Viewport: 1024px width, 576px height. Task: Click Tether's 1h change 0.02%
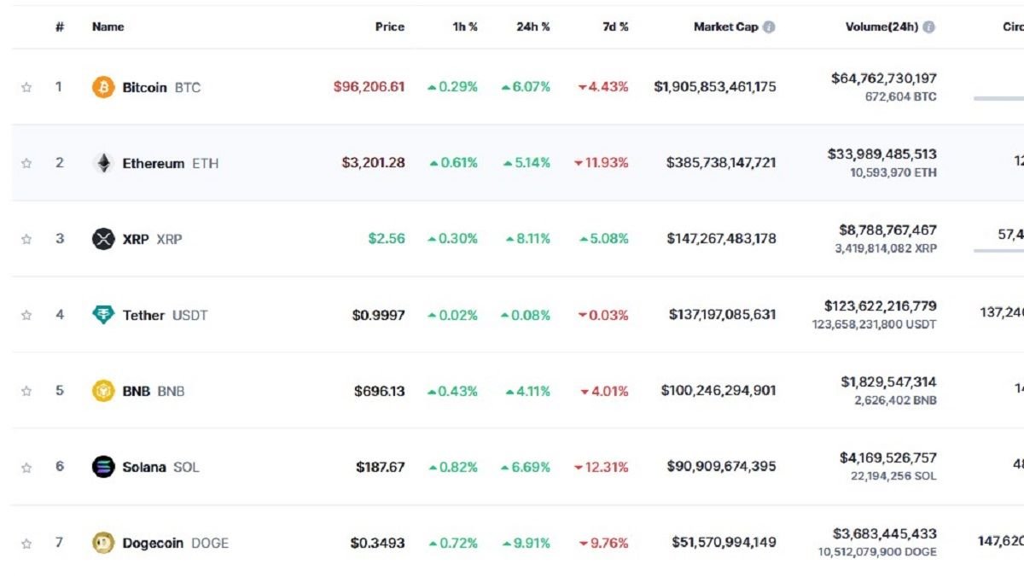click(453, 315)
